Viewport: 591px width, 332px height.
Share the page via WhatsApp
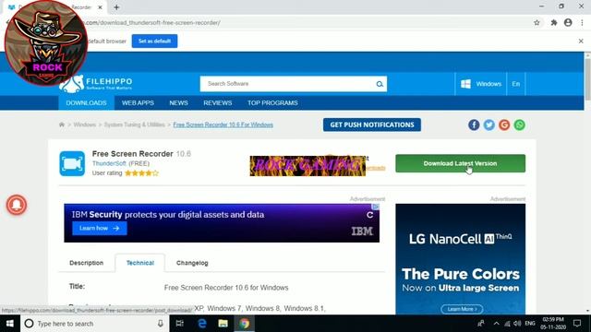coord(519,125)
